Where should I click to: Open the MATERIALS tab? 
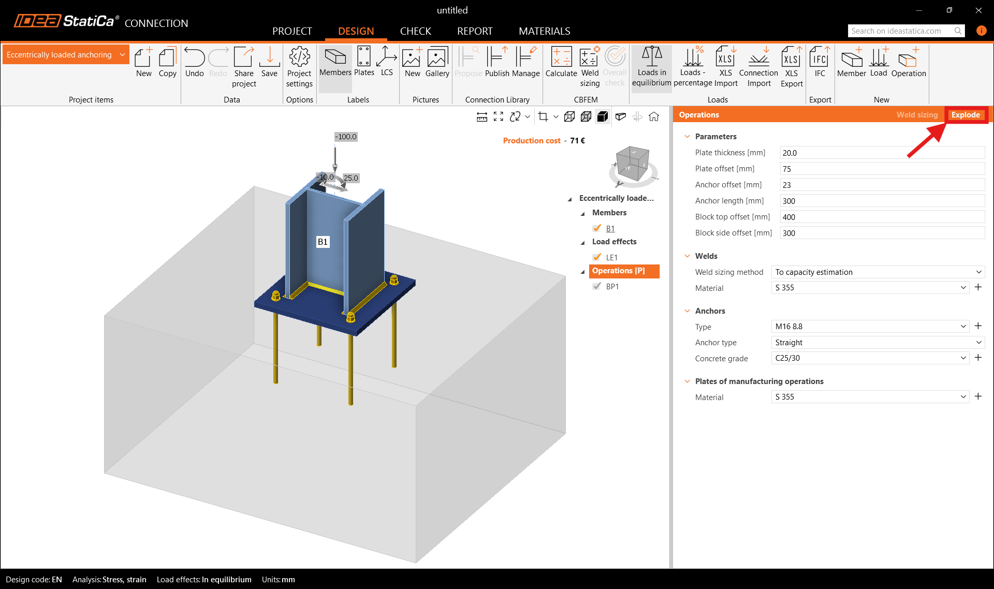544,31
